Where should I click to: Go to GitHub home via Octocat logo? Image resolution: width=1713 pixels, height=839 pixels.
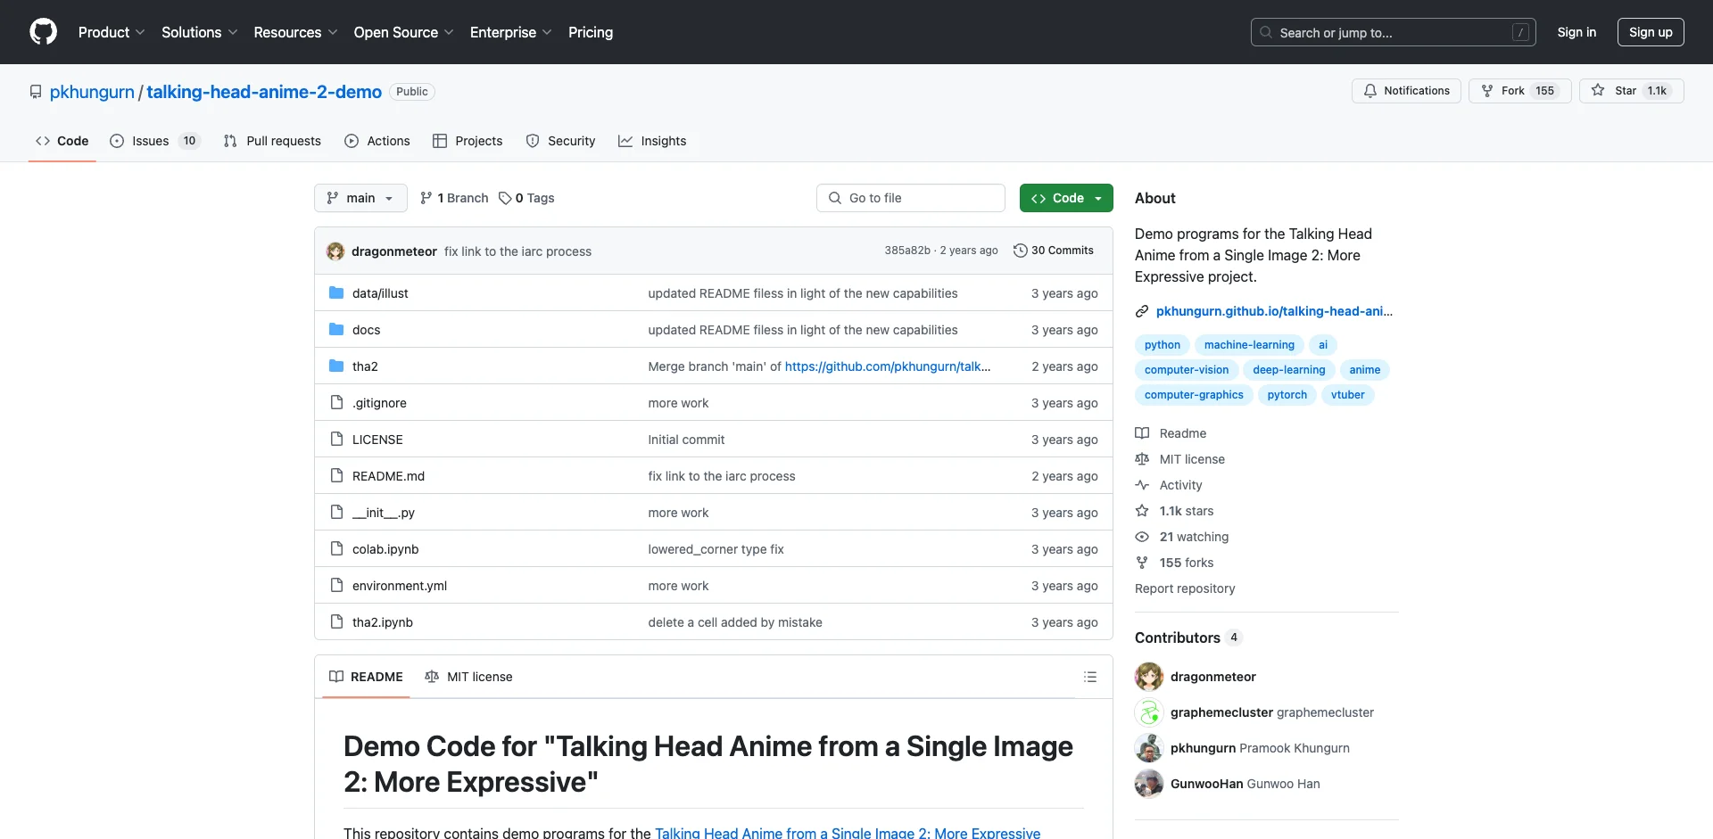pyautogui.click(x=43, y=32)
